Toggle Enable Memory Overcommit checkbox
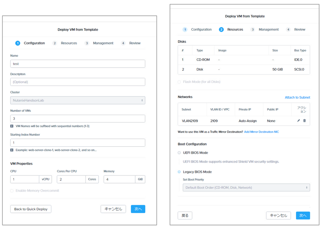The image size is (322, 226). (12, 191)
